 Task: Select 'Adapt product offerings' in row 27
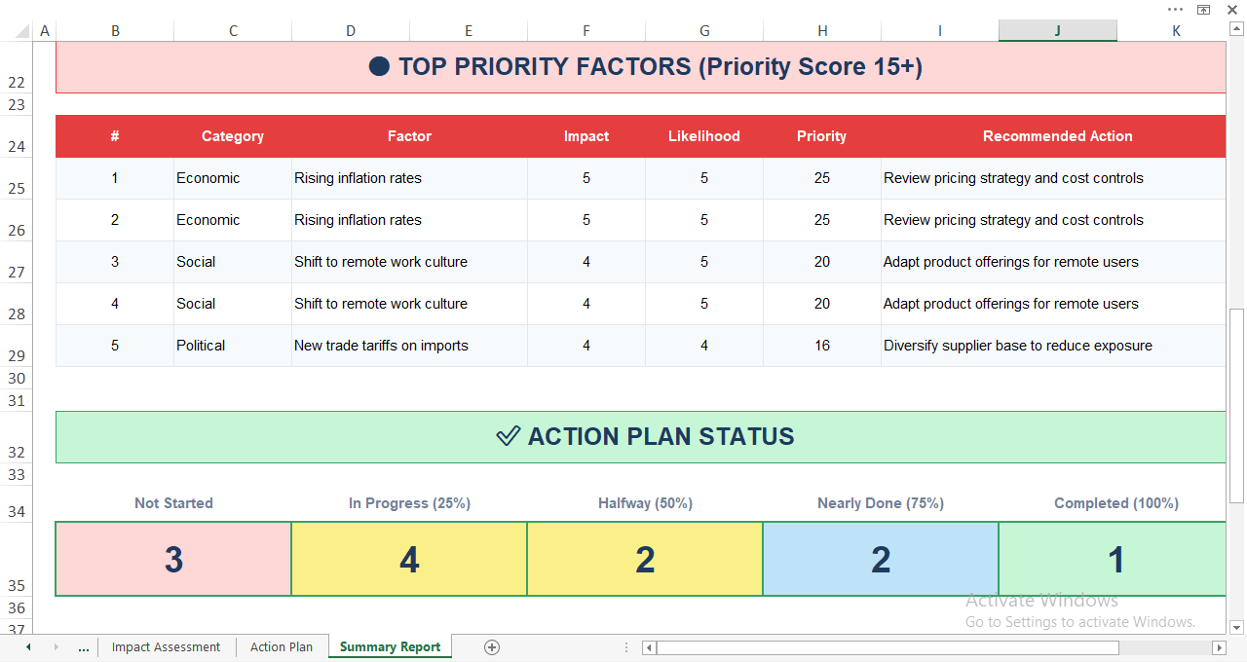point(1054,262)
